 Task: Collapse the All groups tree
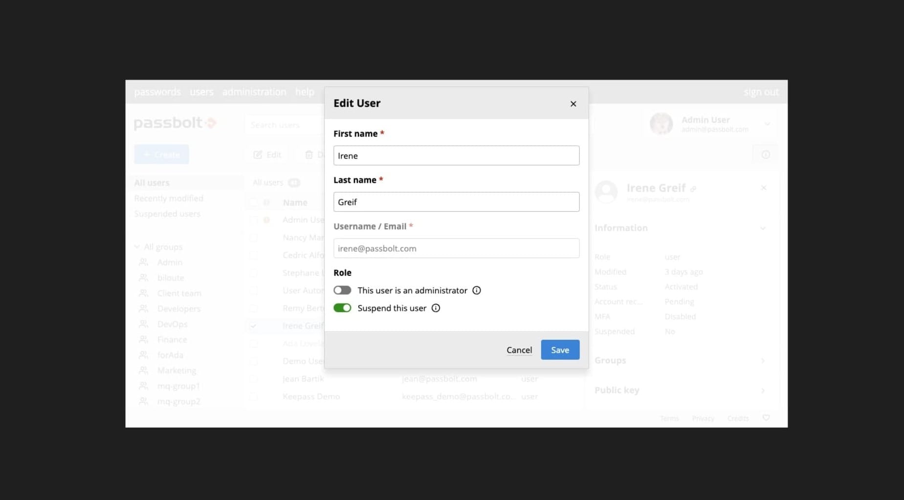point(137,246)
